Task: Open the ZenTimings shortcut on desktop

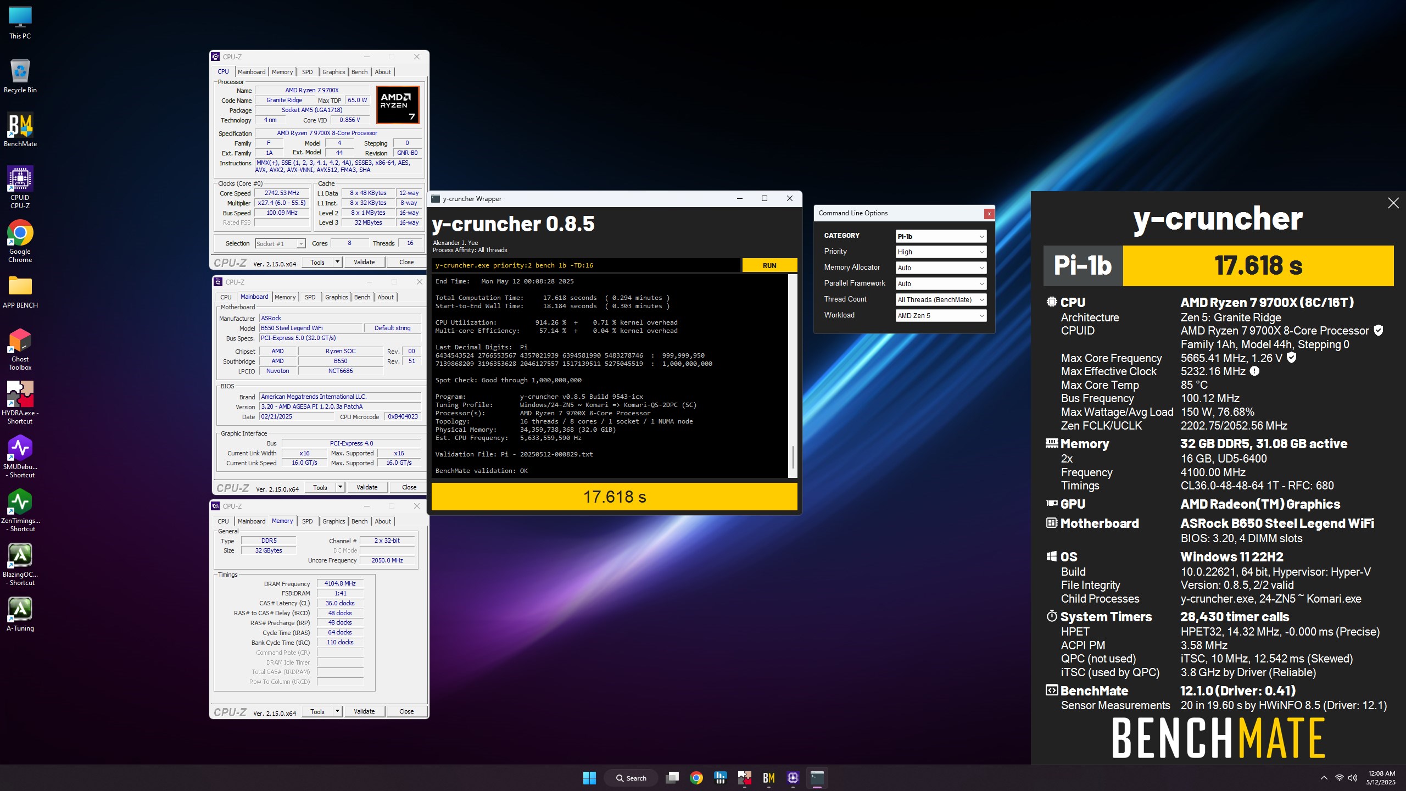Action: [x=20, y=510]
